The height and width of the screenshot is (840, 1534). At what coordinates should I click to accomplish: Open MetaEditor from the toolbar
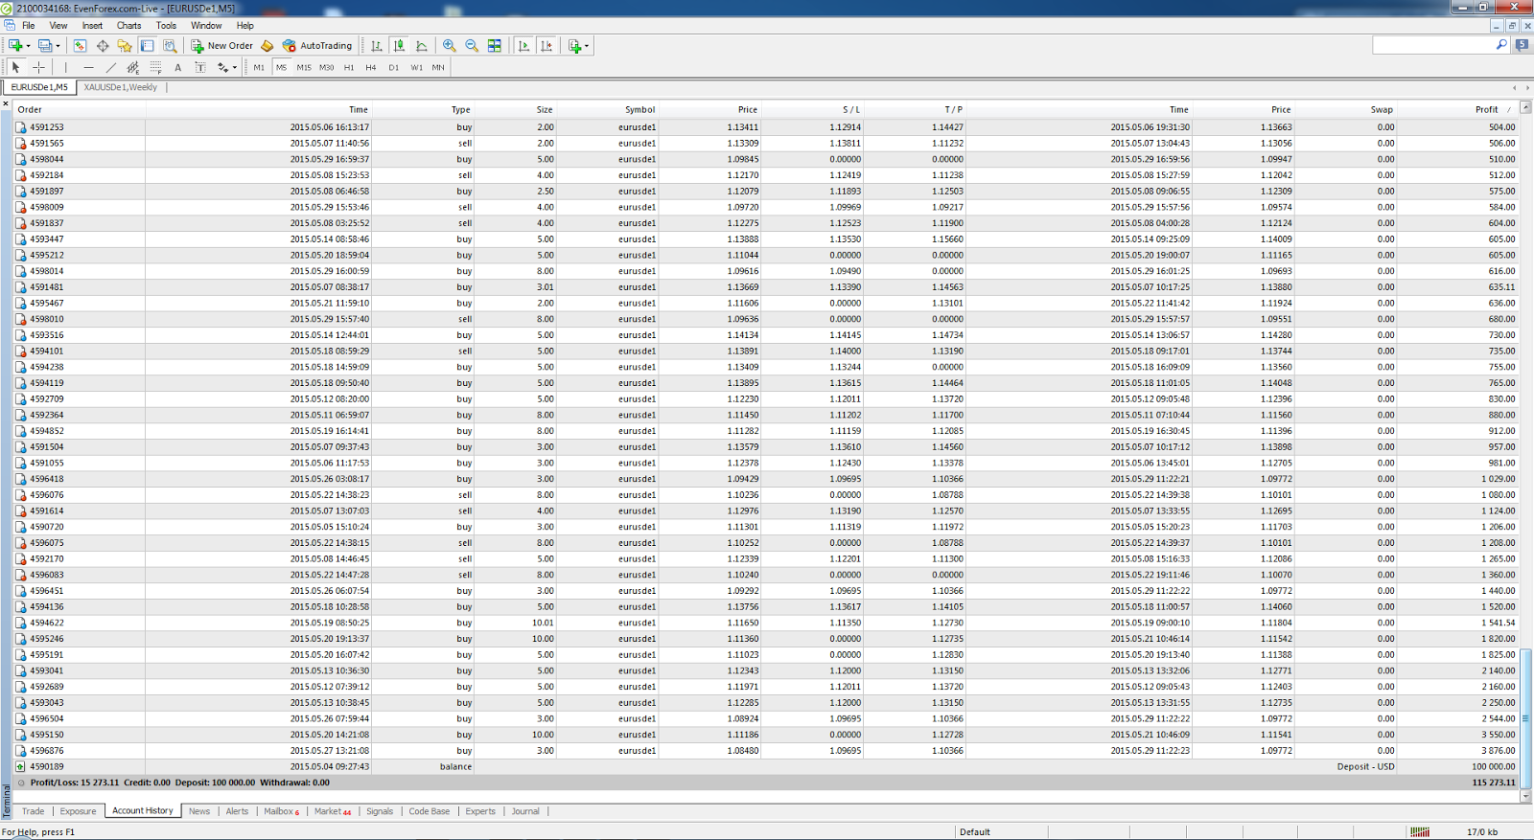267,45
